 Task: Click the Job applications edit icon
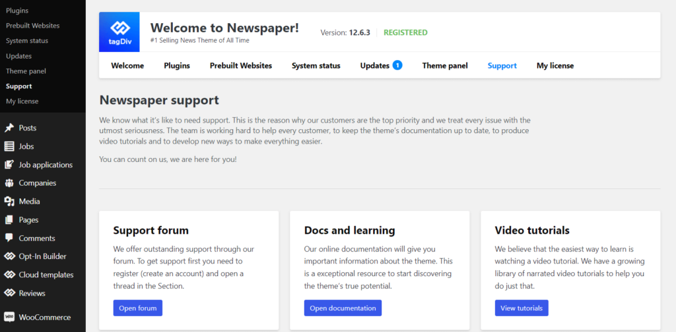point(9,165)
